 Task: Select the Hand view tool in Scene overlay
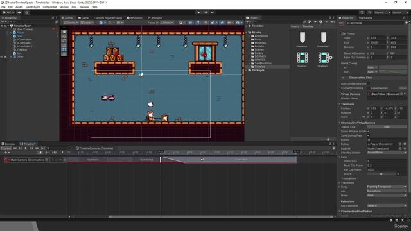[x=64, y=31]
